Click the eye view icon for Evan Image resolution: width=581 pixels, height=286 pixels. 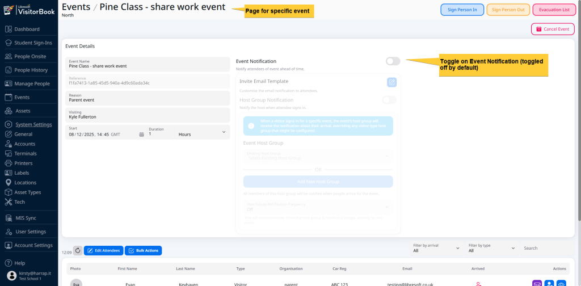coord(561,284)
